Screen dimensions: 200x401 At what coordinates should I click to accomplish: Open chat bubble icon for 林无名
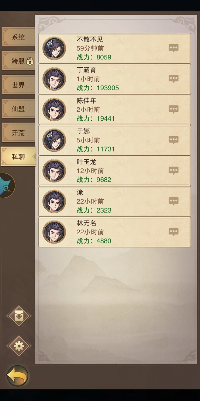174,232
